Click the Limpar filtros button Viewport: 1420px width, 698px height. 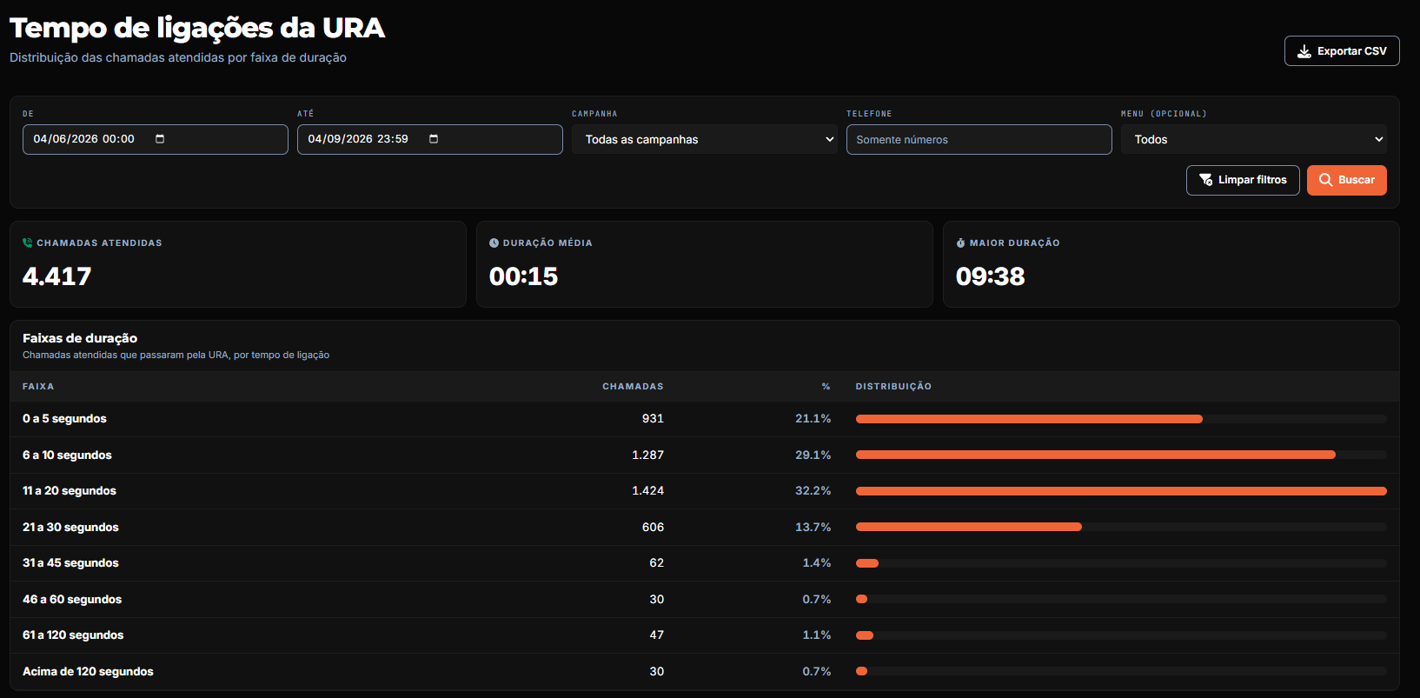pos(1243,180)
